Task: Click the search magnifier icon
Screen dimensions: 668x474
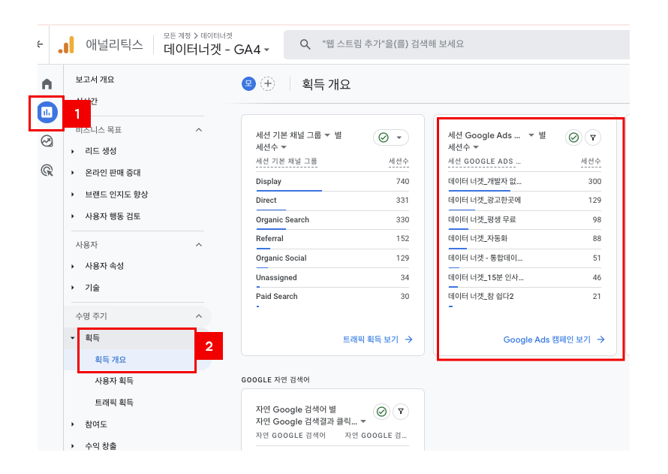Action: pyautogui.click(x=305, y=44)
